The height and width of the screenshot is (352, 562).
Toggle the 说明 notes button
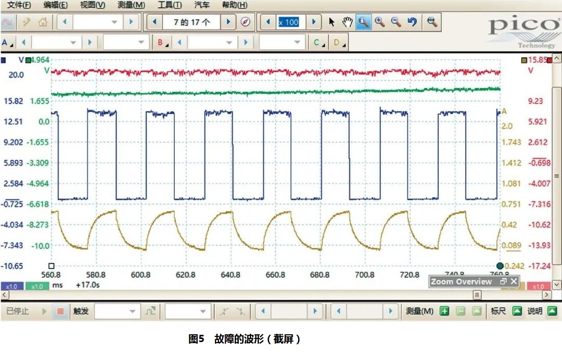(552, 311)
